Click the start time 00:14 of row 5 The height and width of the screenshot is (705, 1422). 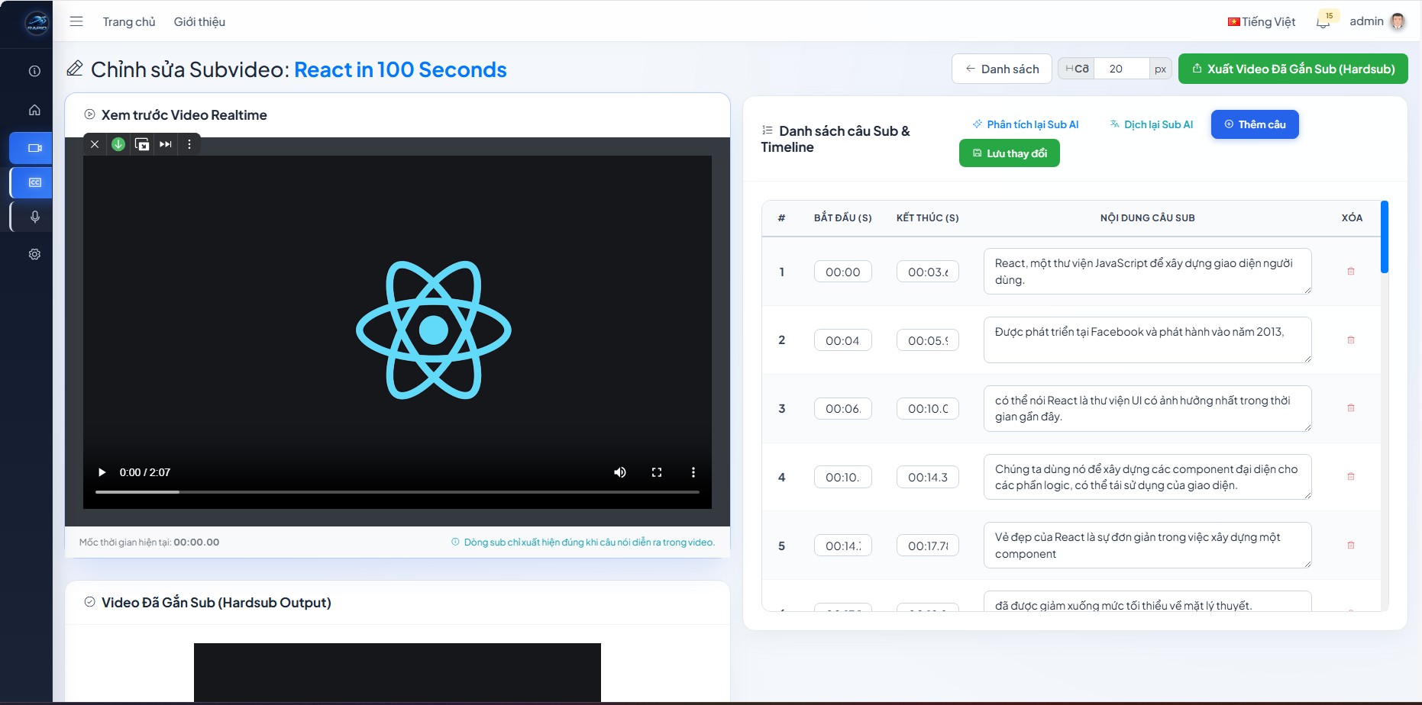pos(843,546)
